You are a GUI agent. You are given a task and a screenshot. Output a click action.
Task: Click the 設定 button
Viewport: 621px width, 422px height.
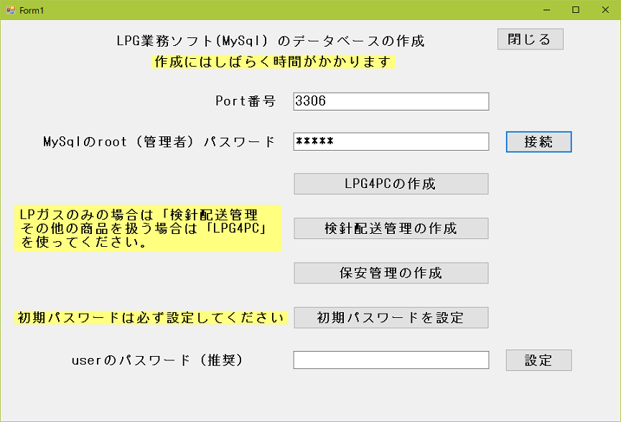[538, 360]
